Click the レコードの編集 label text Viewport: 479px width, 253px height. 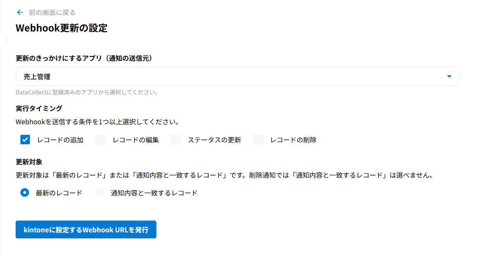(136, 140)
